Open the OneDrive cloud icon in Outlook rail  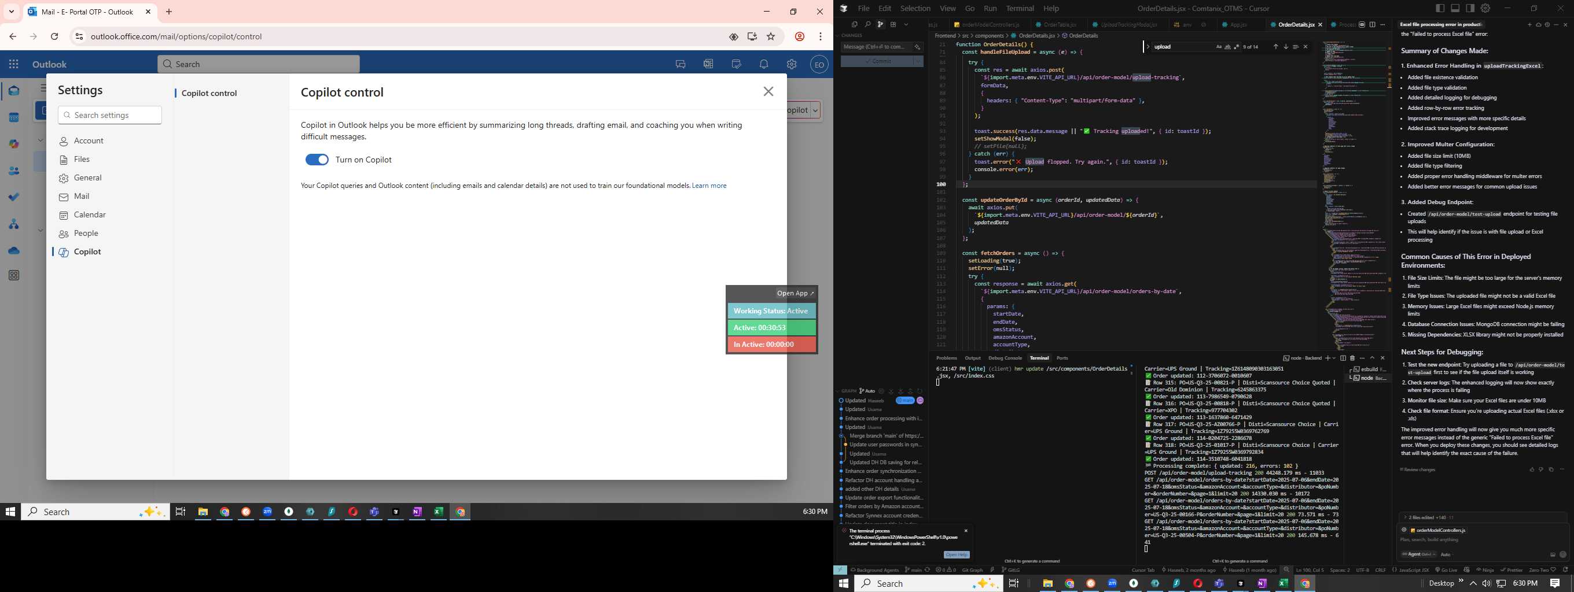tap(14, 251)
